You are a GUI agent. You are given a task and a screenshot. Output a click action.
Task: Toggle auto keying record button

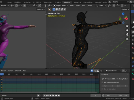coord(38,96)
